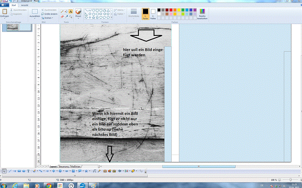Viewport: 302px width, 188px height.
Task: Pick the Fill with color bucket tool
Action: click(66, 12)
